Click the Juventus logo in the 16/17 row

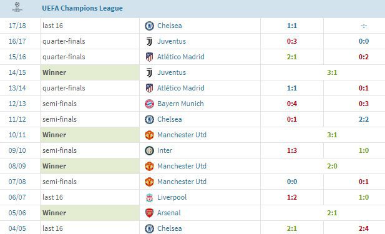pyautogui.click(x=149, y=41)
